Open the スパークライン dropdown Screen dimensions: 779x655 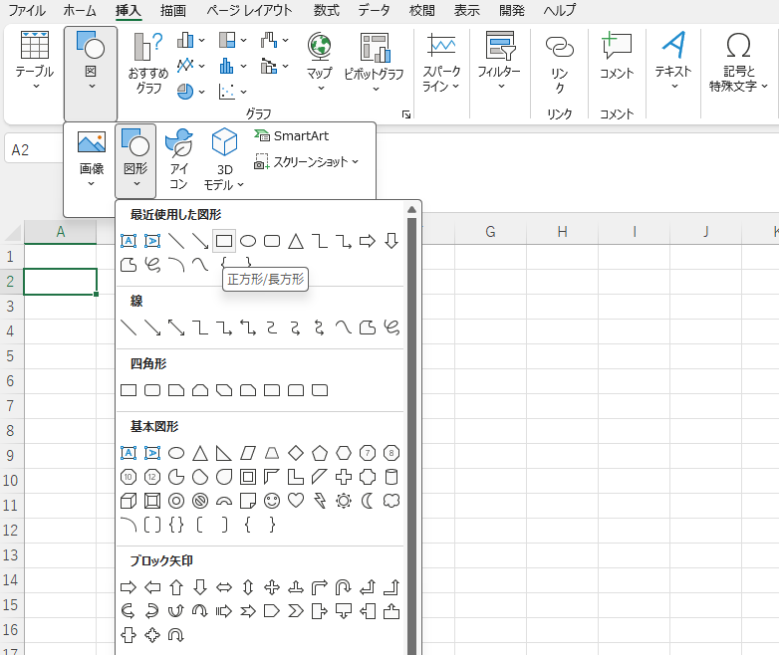(440, 62)
